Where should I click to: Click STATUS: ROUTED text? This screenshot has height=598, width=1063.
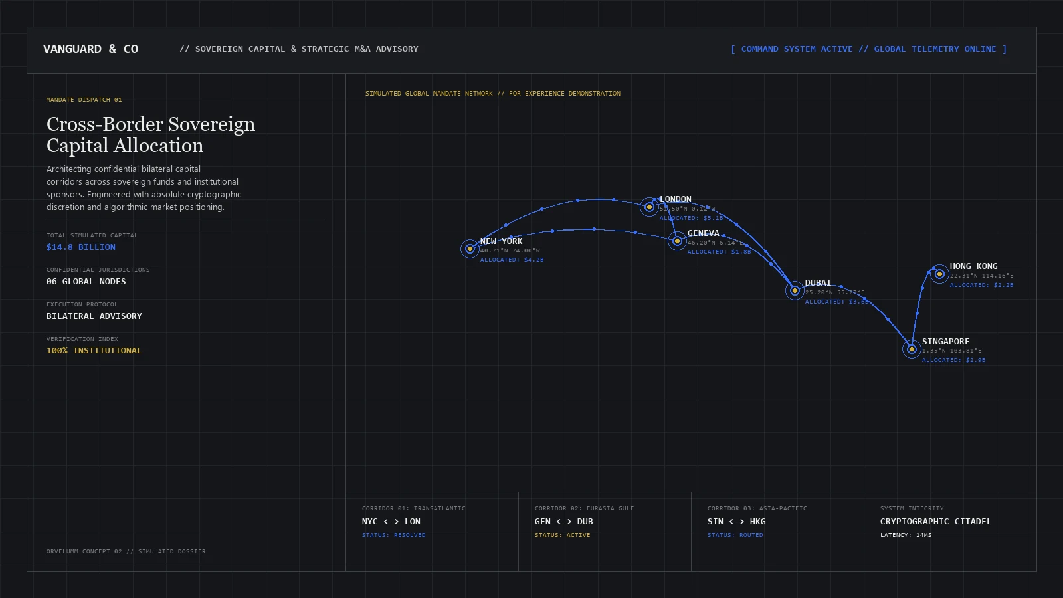pyautogui.click(x=735, y=535)
